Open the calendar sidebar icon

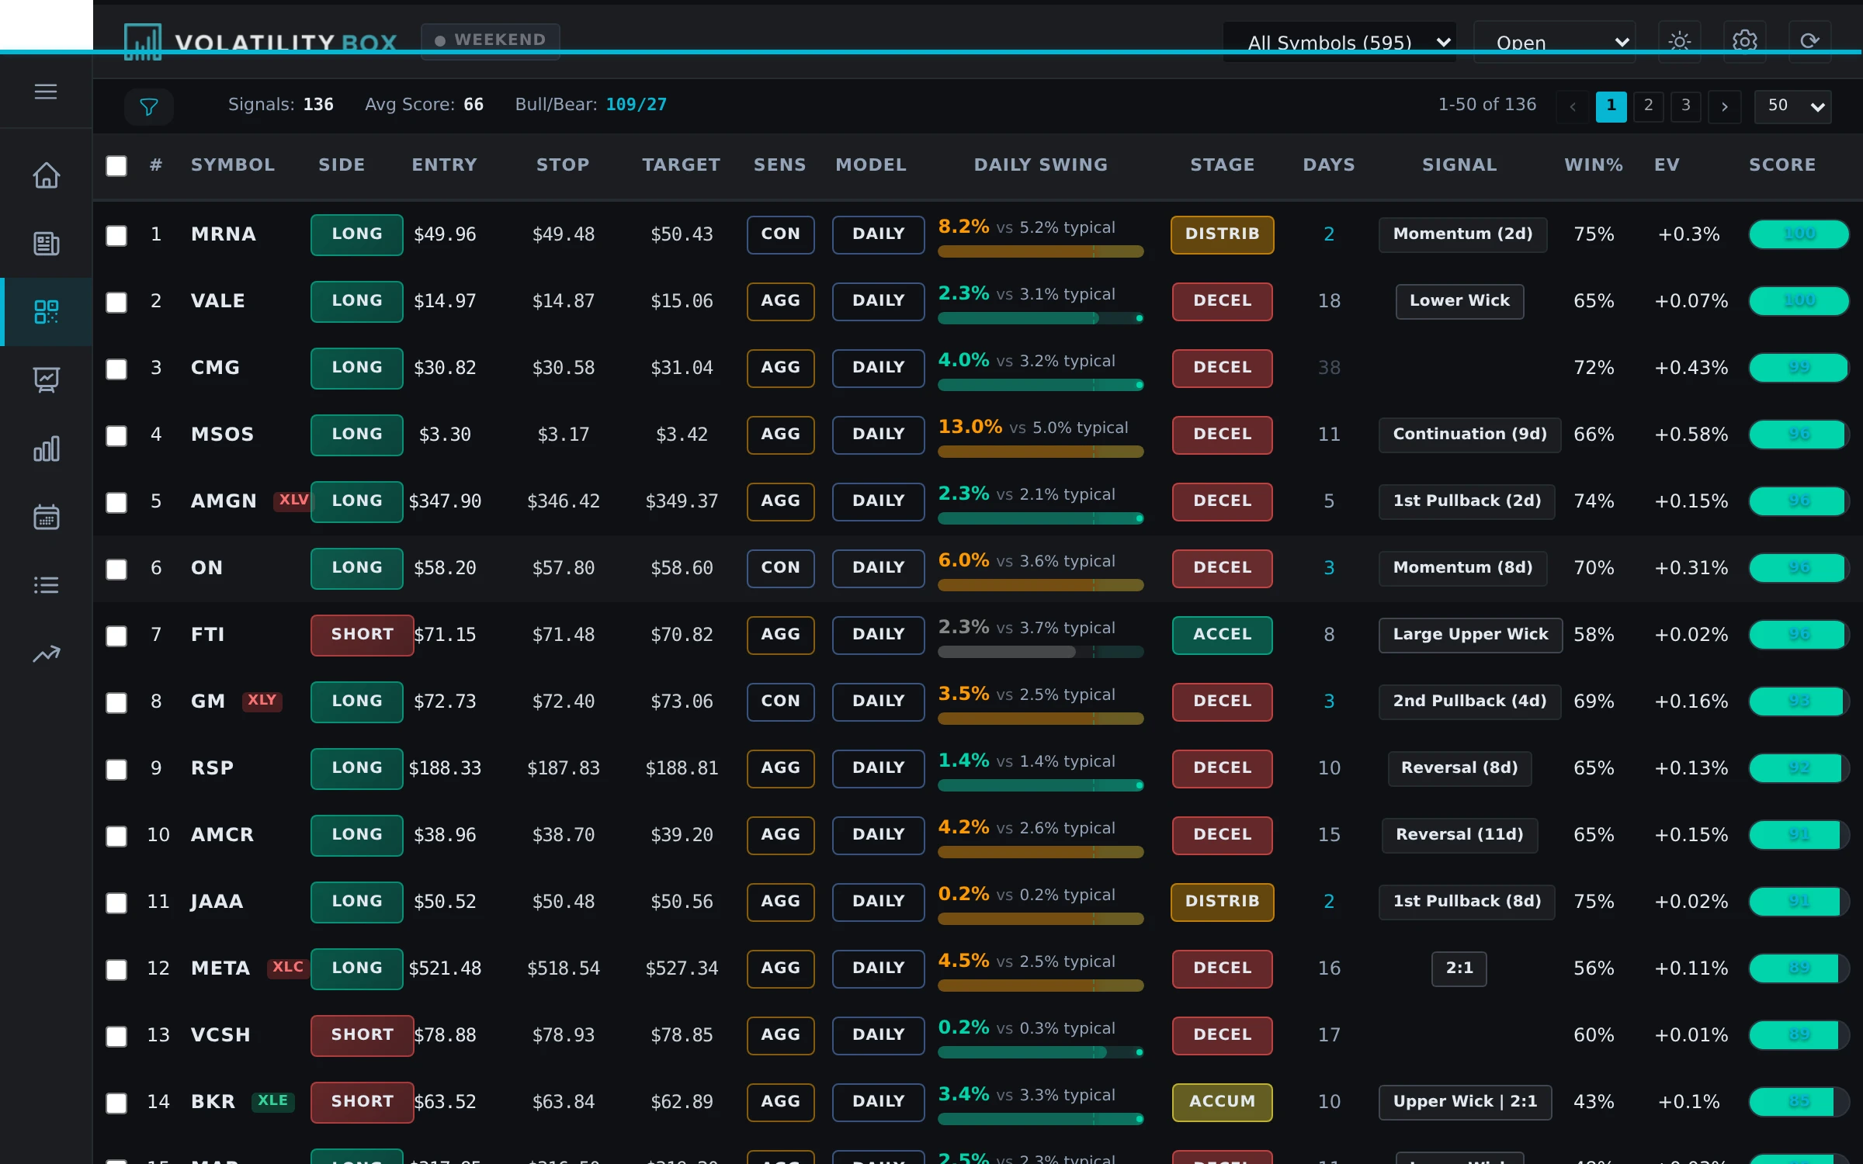click(46, 517)
